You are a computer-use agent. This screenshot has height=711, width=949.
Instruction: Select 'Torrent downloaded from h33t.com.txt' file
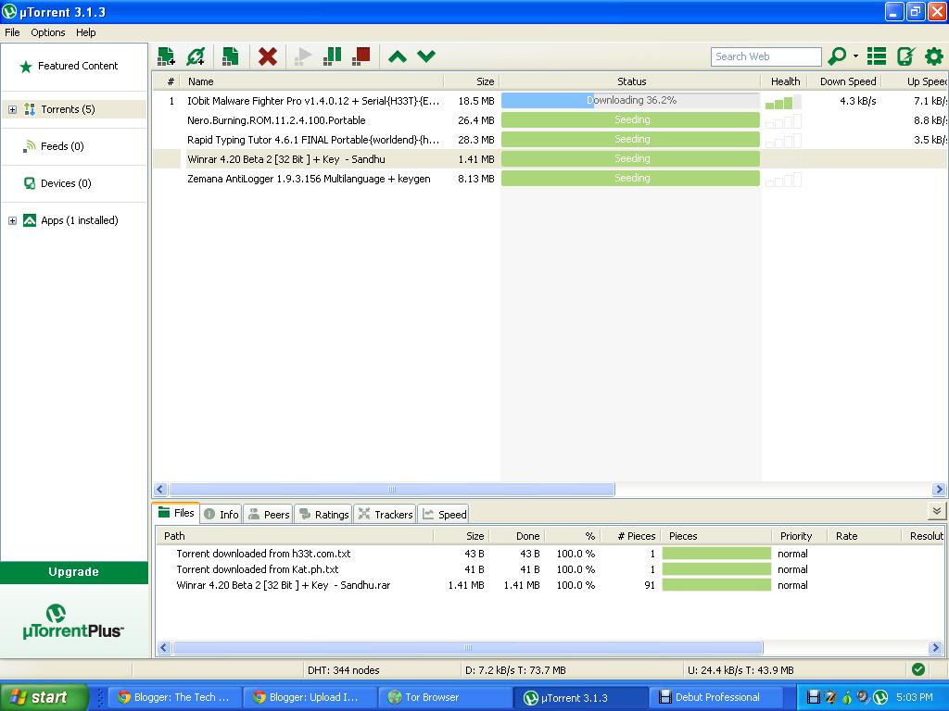tap(263, 554)
